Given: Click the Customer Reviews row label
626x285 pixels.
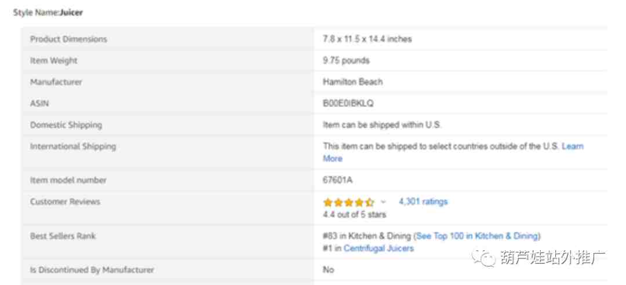Looking at the screenshot, I should (65, 202).
